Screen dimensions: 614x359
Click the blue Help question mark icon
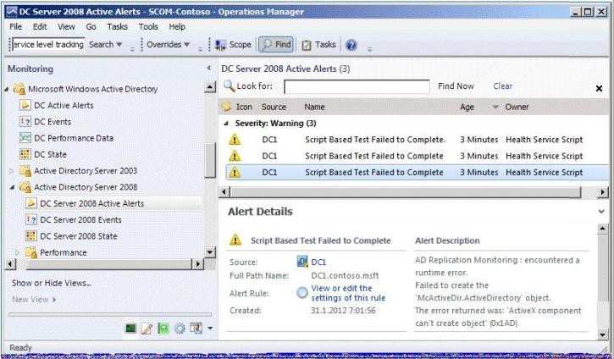[351, 45]
